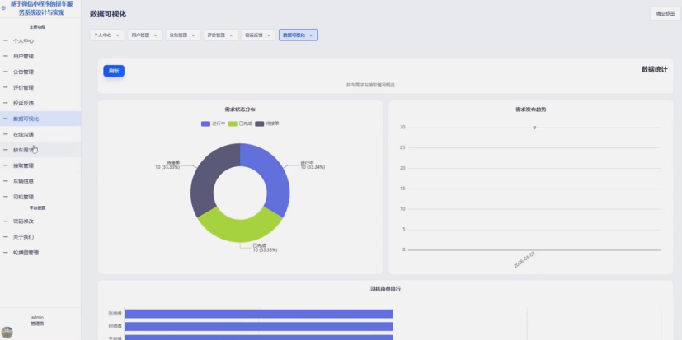The image size is (682, 340).
Task: Click the 2026-03-03 axis date label
Action: [x=524, y=259]
